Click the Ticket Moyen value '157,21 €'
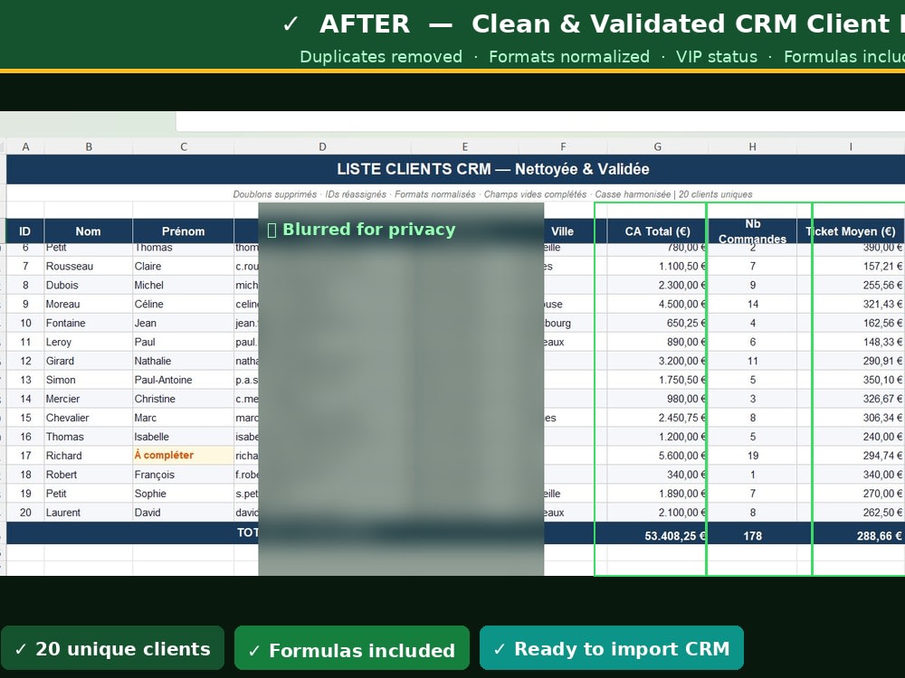Screen dimensions: 905x678 (x=851, y=267)
